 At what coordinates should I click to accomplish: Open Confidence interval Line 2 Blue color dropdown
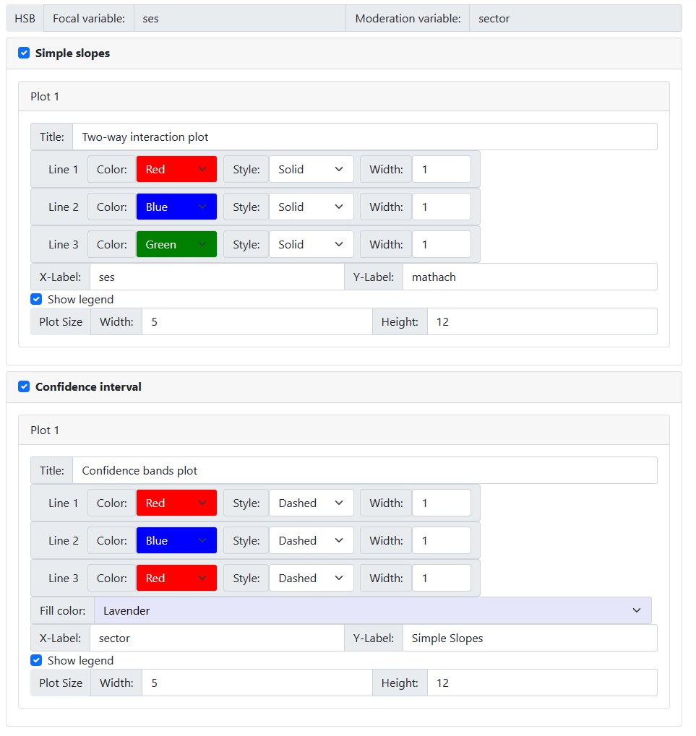tap(176, 541)
